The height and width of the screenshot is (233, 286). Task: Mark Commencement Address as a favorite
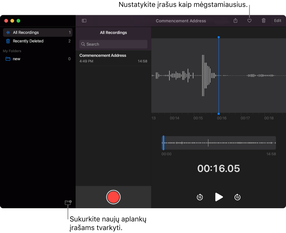click(249, 21)
